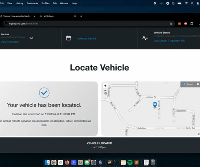
Task: Open the Help menu
Action: [x=74, y=3]
